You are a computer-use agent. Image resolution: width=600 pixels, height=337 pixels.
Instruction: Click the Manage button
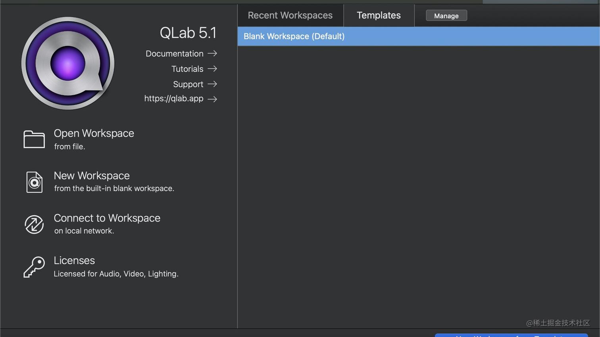[x=446, y=15]
